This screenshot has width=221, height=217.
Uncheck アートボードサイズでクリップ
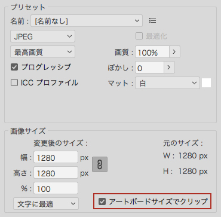coord(102,201)
